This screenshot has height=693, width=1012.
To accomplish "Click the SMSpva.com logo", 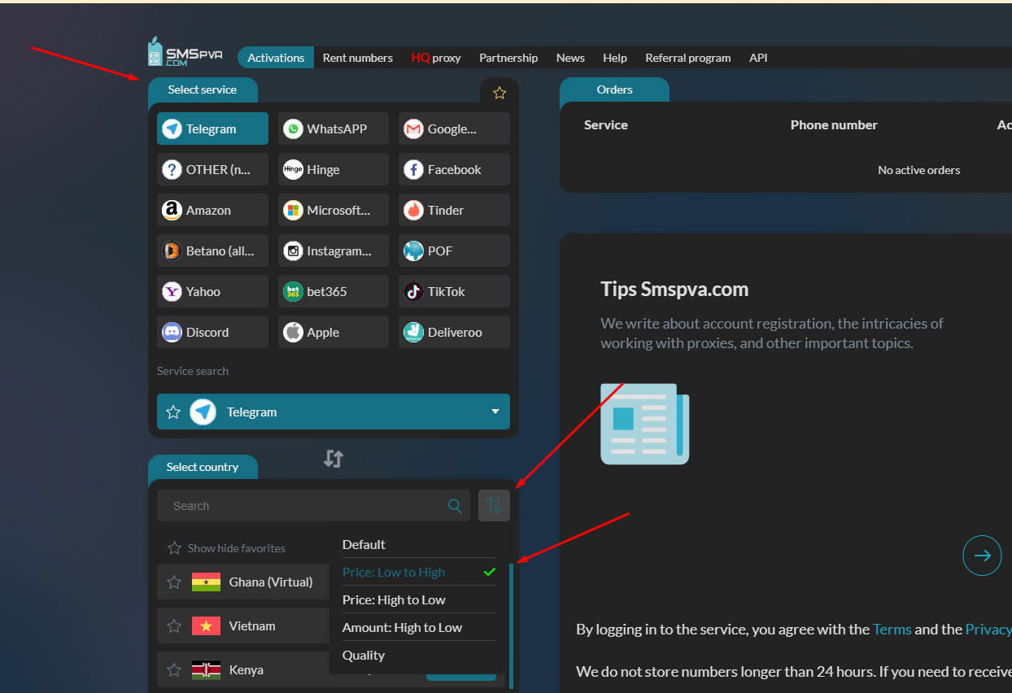I will click(x=185, y=52).
